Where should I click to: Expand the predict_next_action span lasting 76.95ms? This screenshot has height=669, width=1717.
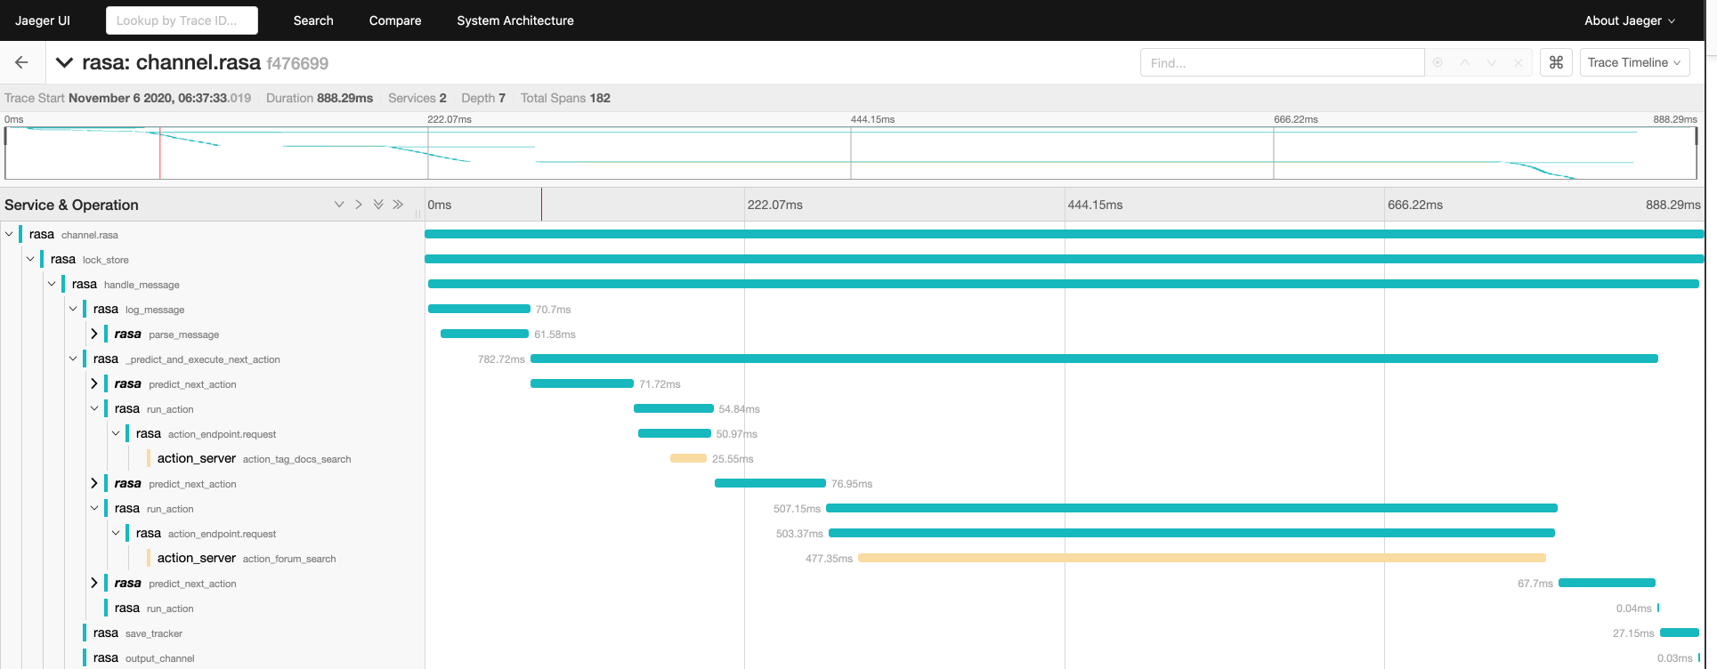[x=94, y=483]
